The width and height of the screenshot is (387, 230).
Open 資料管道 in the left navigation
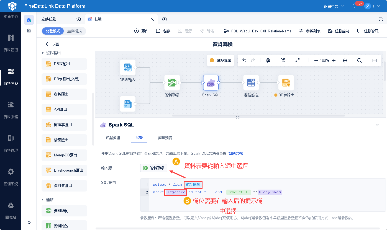click(x=11, y=43)
